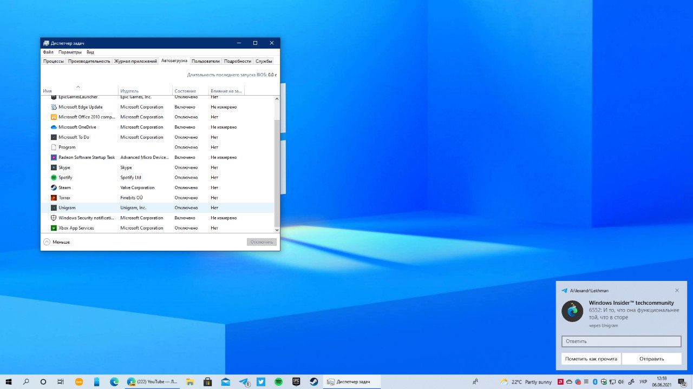
Task: Click the Radeon Software Startup Task icon
Action: tap(54, 157)
